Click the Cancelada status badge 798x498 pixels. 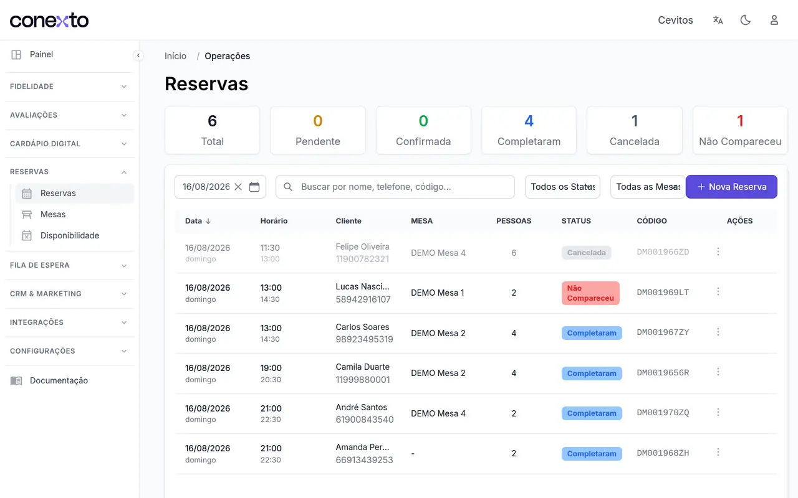coord(587,253)
